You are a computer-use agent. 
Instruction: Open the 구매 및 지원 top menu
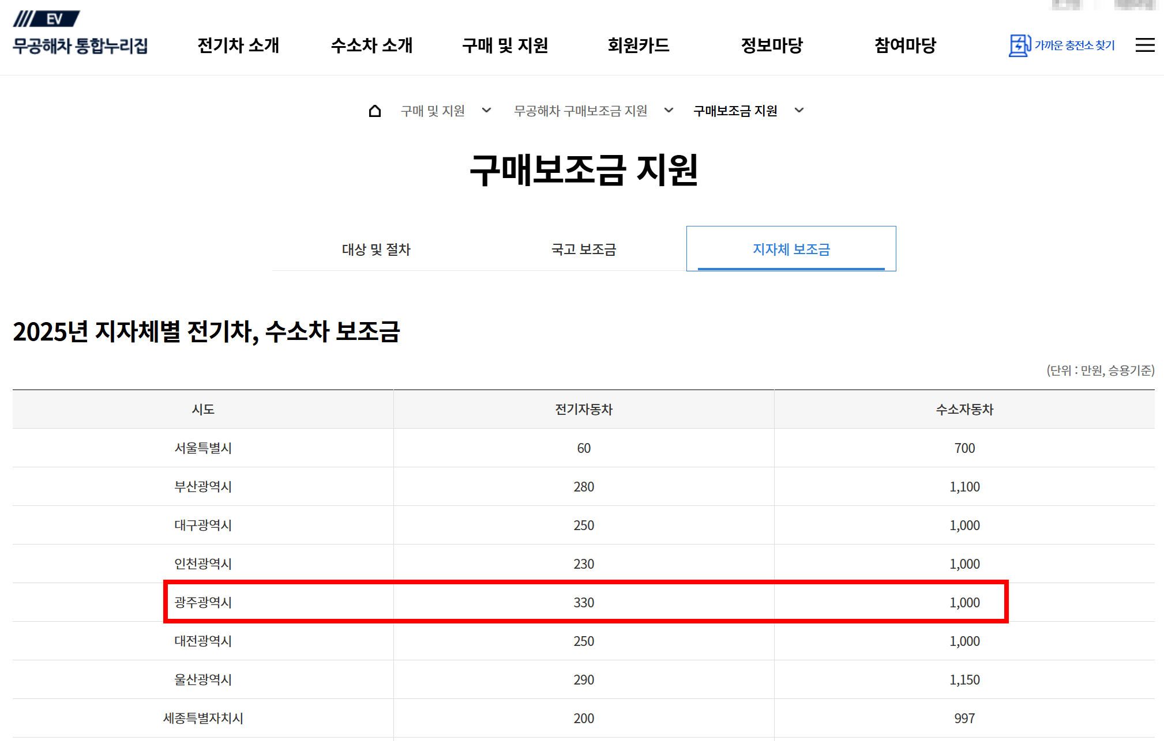pyautogui.click(x=505, y=45)
